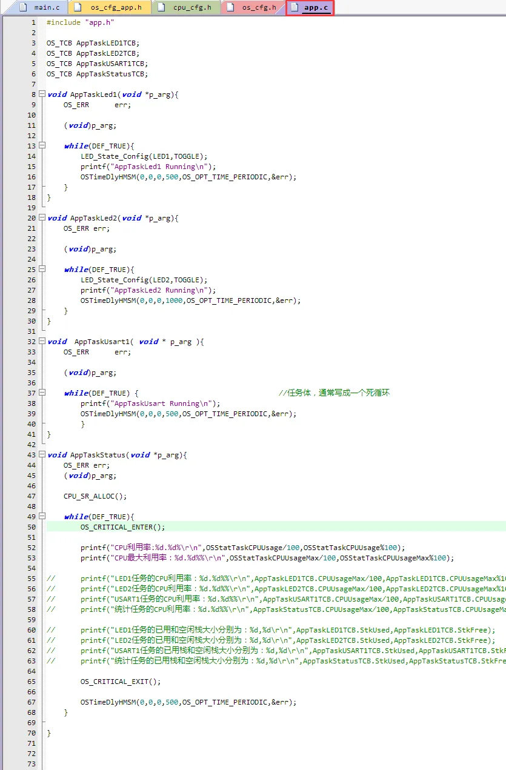Open the os_cfg.h tab
The image size is (506, 770).
coord(259,7)
